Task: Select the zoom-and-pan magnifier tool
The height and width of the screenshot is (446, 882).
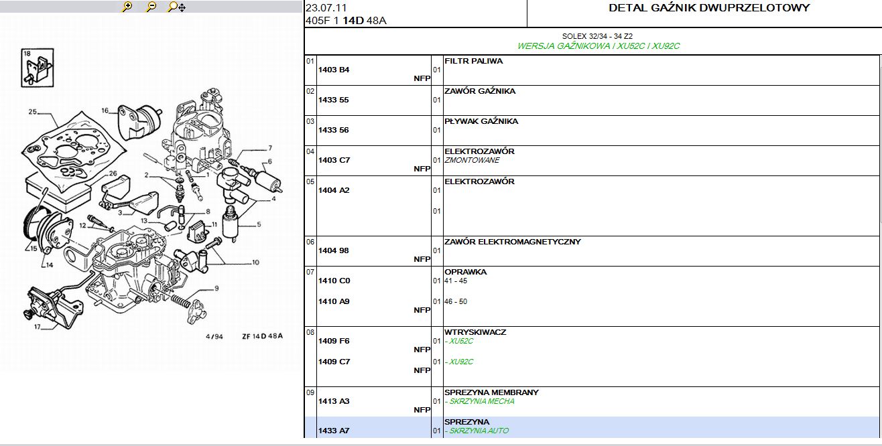Action: [176, 7]
